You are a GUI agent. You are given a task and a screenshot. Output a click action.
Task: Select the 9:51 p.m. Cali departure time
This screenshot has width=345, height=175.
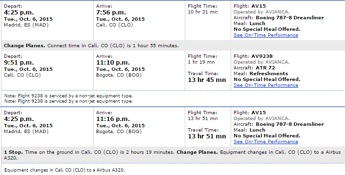click(x=19, y=63)
